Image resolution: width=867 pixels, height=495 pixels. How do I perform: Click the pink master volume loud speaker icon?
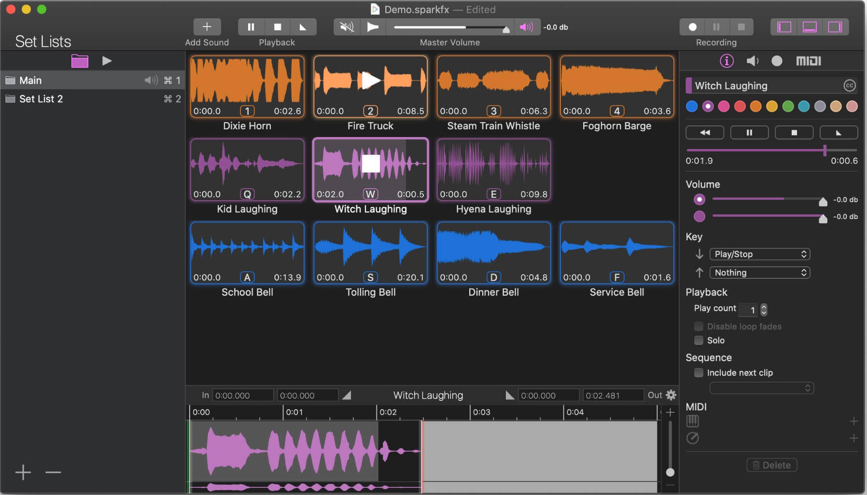click(526, 27)
